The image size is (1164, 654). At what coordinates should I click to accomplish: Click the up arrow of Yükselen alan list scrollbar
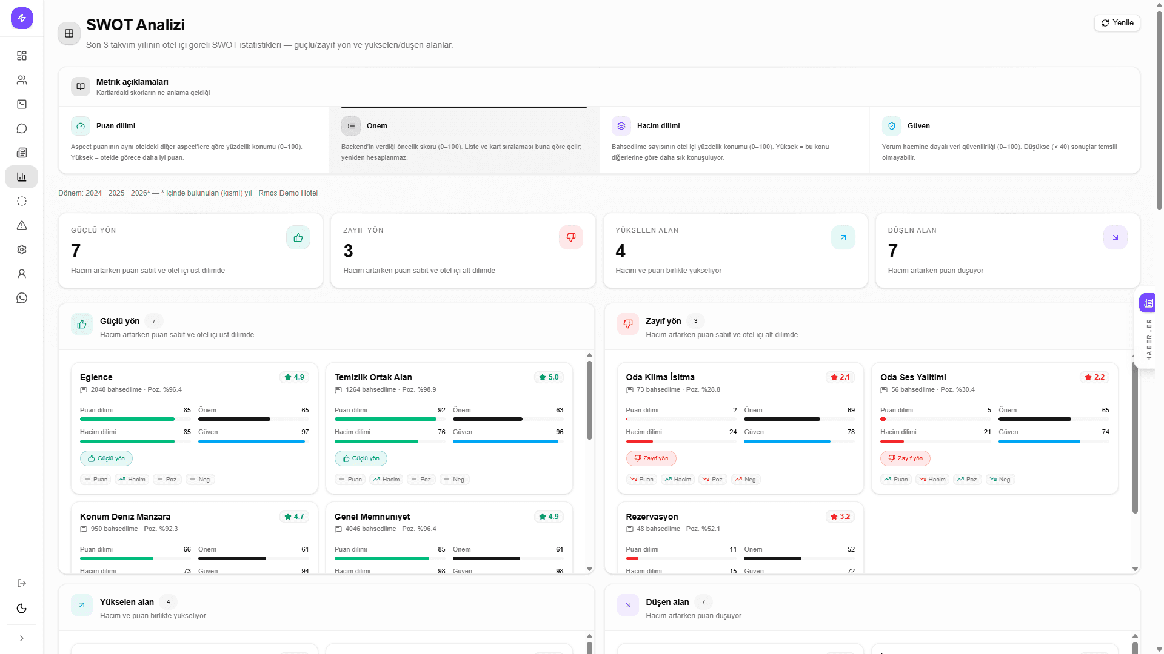click(589, 636)
